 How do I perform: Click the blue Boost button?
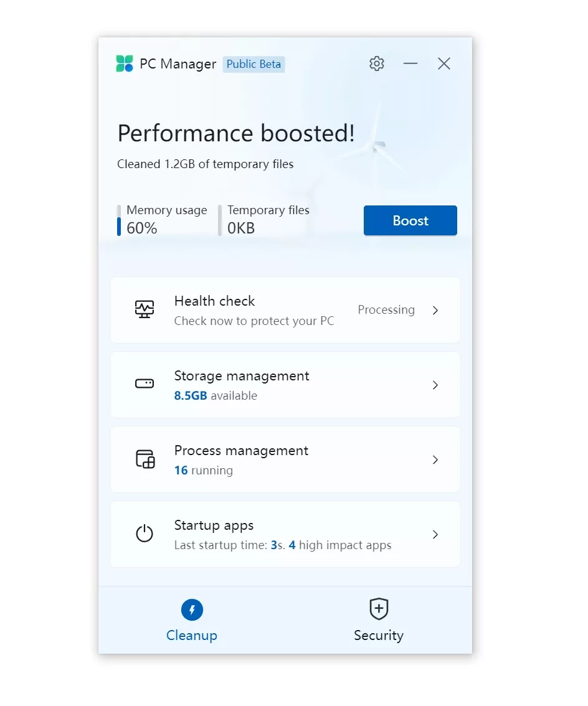(410, 220)
